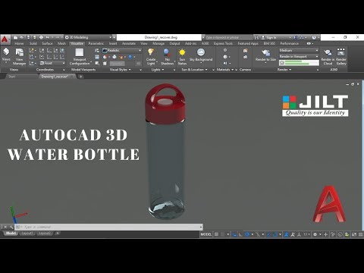Add a new drawing tab with the plus button

[x=80, y=77]
